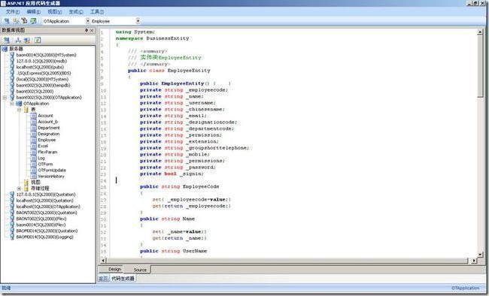The height and width of the screenshot is (296, 489).
Task: Click the server-with-red-mark icon in database view toolbar
Action: click(27, 40)
